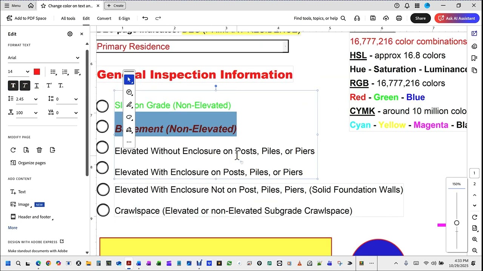483x271 pixels.
Task: Click the Share button
Action: pyautogui.click(x=420, y=18)
